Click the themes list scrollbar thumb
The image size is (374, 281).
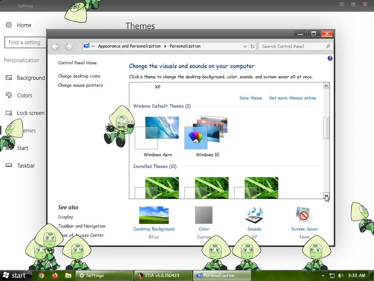[x=326, y=128]
